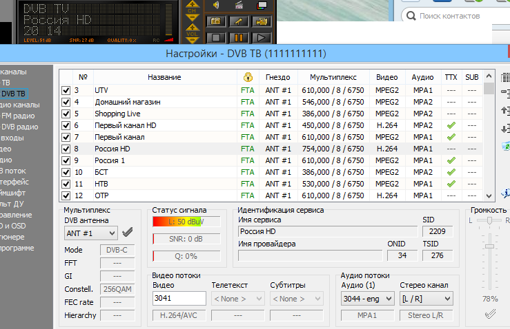Open the DVB антенна ANT #1 dropdown
The image size is (510, 329).
click(90, 233)
